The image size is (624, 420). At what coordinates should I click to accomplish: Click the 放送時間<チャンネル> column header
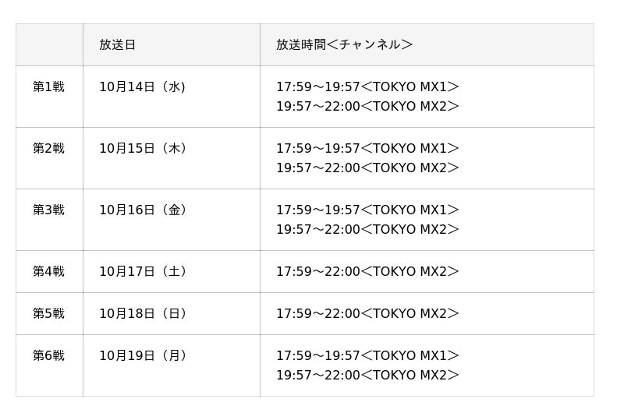345,44
